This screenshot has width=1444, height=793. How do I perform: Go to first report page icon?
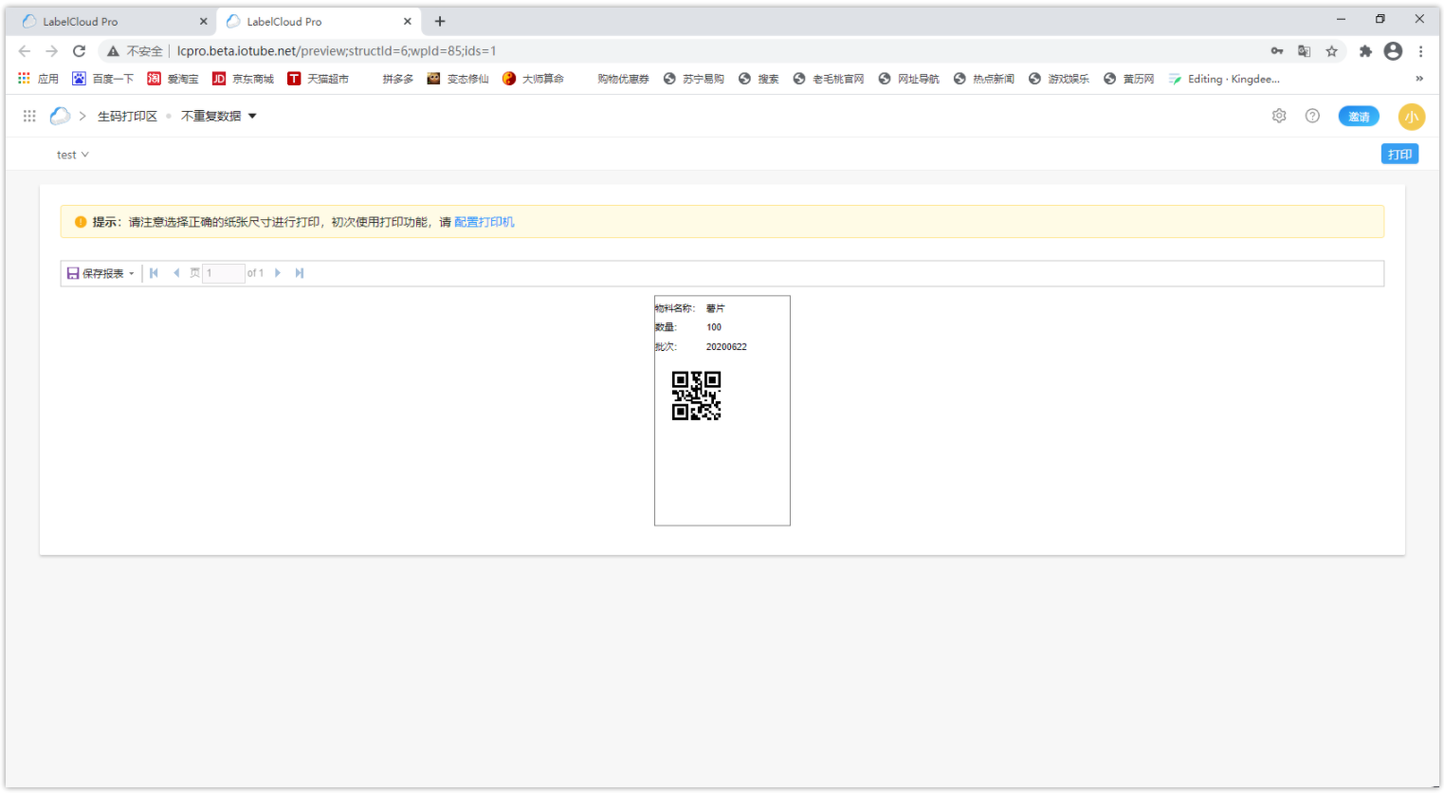pyautogui.click(x=154, y=273)
